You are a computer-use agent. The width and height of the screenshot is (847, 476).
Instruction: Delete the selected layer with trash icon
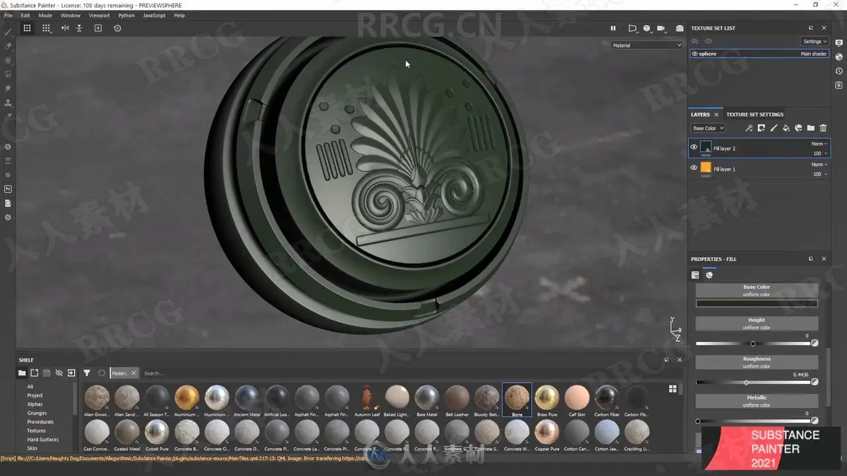823,128
